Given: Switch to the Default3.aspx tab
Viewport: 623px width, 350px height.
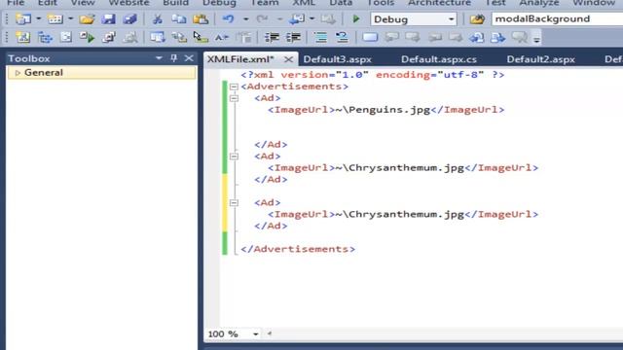Looking at the screenshot, I should 338,59.
